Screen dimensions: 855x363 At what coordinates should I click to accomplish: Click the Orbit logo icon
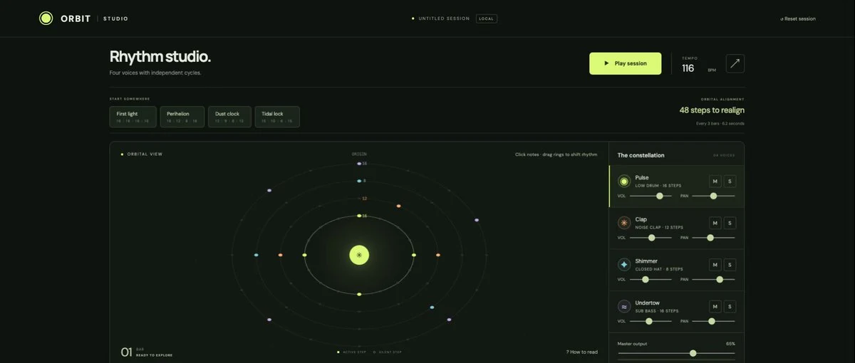46,19
